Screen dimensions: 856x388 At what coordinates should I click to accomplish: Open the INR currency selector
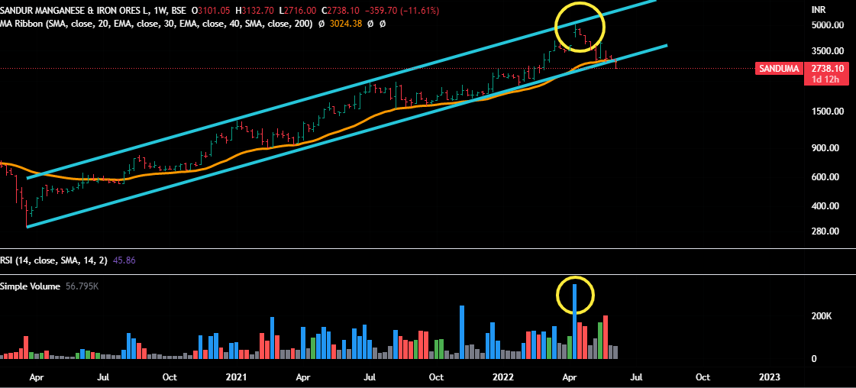pos(819,10)
